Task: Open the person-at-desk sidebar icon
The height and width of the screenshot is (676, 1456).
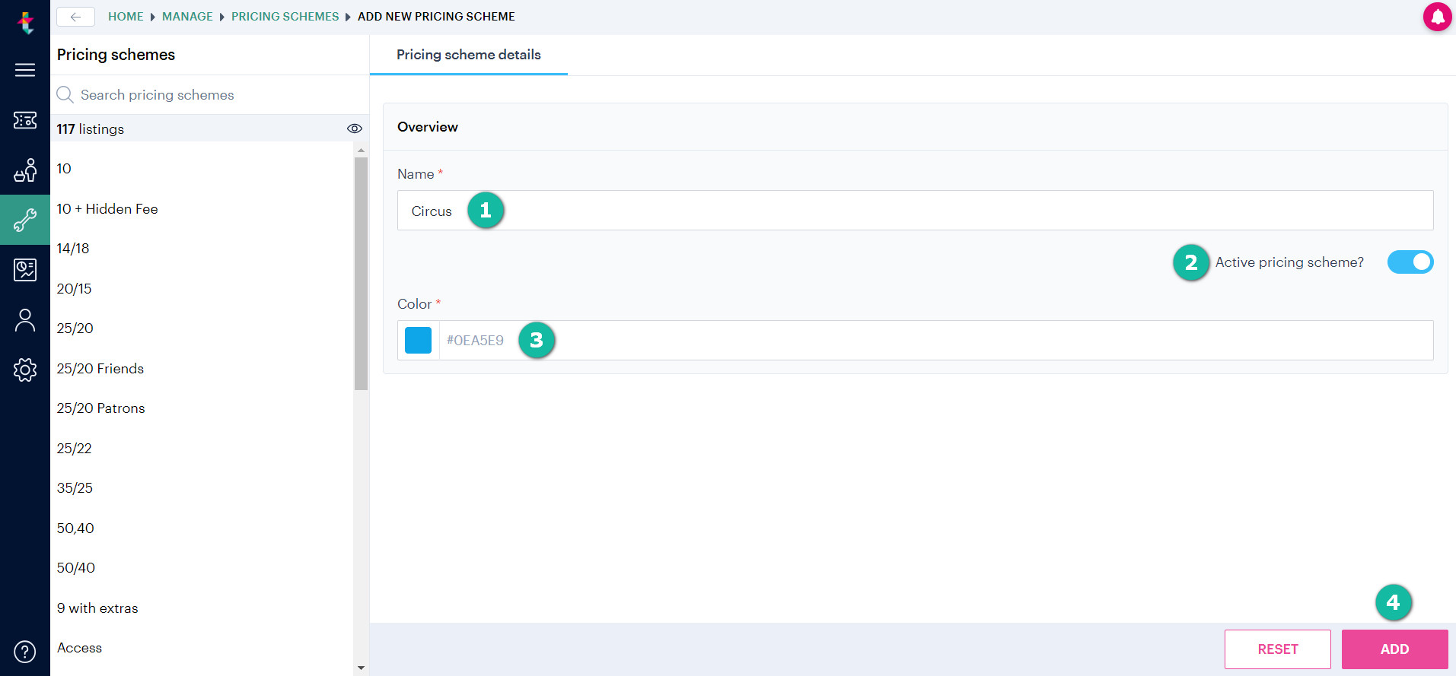Action: [x=25, y=170]
